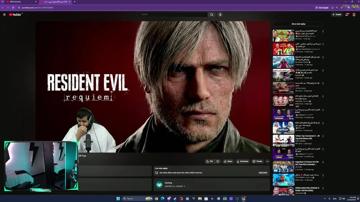Screen dimensions: 360x202
Task: Open Discord from the taskbar
Action: 169,199
